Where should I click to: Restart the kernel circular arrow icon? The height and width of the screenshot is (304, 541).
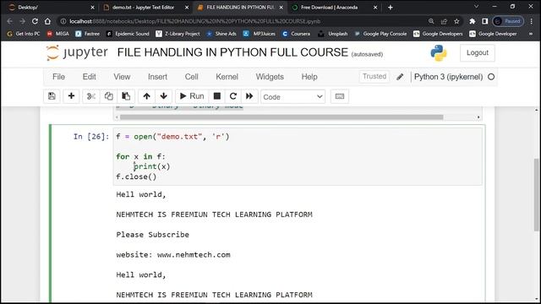[233, 96]
